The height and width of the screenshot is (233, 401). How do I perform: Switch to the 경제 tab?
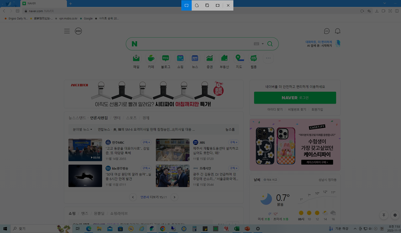point(146,118)
